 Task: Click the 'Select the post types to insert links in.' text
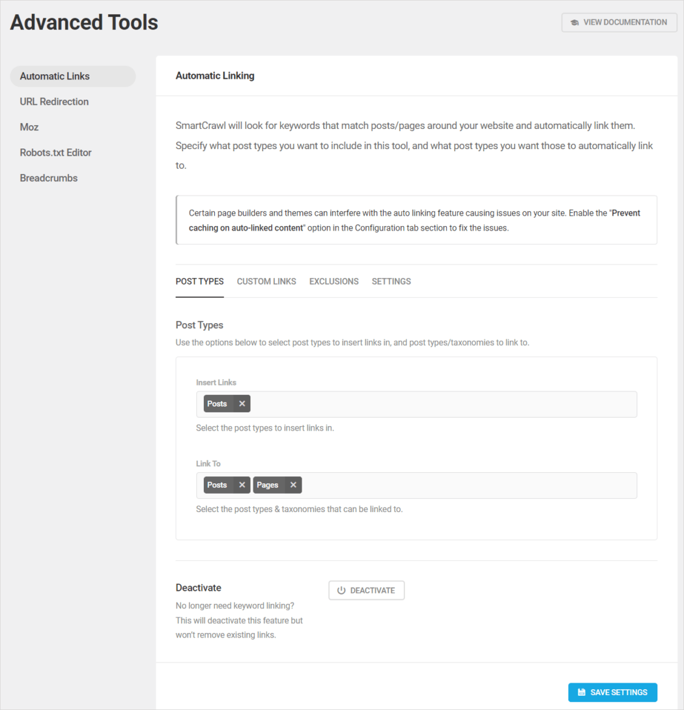point(265,427)
